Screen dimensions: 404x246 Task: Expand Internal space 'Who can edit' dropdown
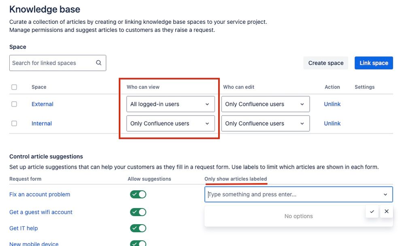pyautogui.click(x=266, y=123)
